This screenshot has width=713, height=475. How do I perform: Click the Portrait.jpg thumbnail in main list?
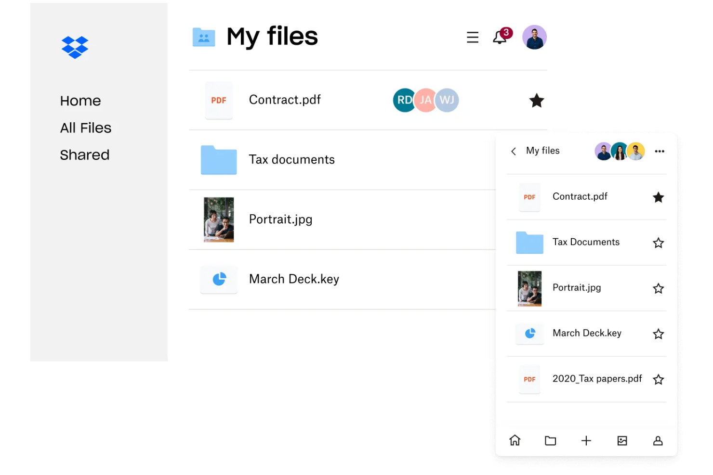(219, 219)
